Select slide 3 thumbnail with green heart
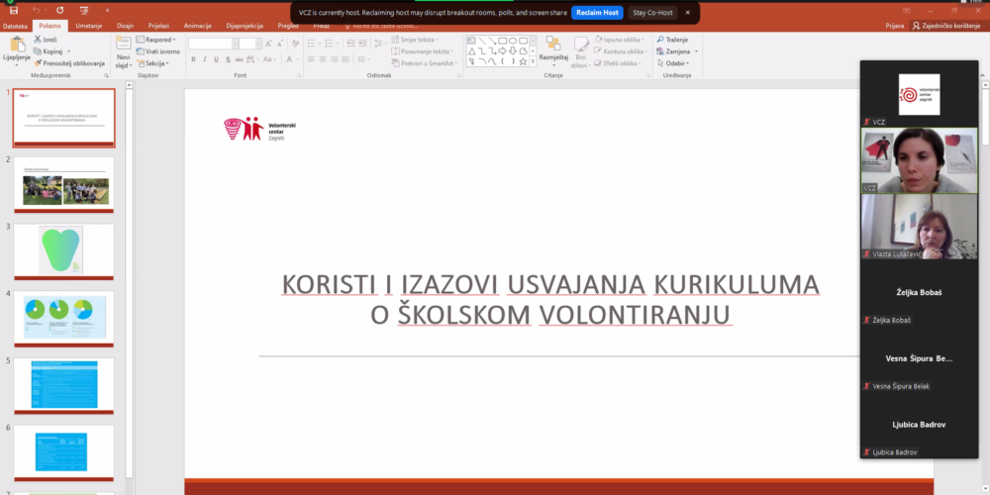Image resolution: width=990 pixels, height=495 pixels. pos(63,249)
